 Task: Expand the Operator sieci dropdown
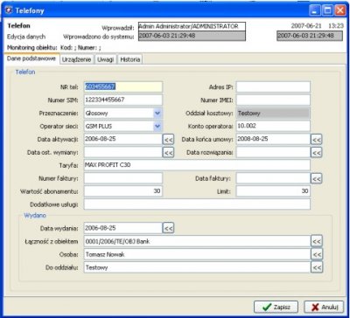point(157,126)
